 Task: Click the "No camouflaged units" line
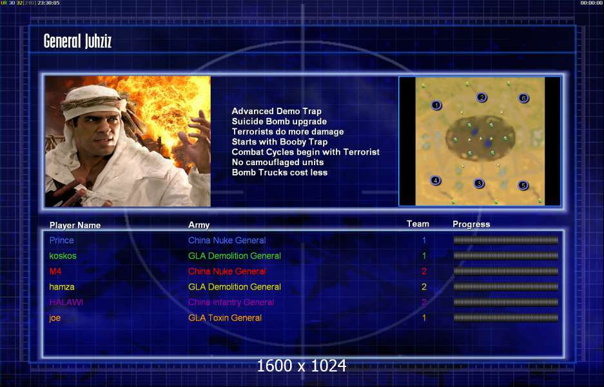coord(278,163)
